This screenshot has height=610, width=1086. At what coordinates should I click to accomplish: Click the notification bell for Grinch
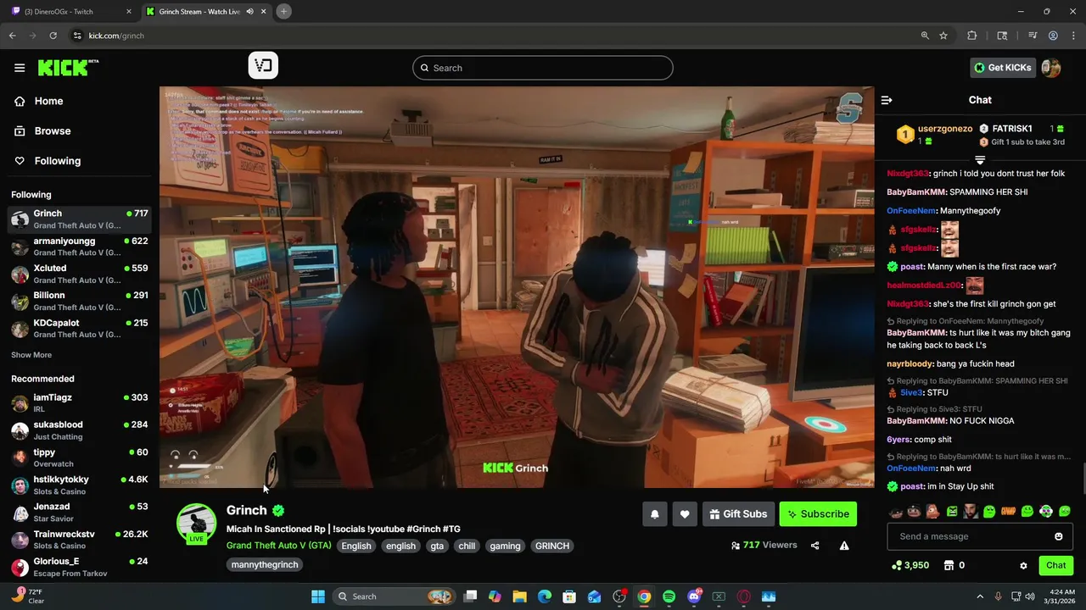[655, 513]
